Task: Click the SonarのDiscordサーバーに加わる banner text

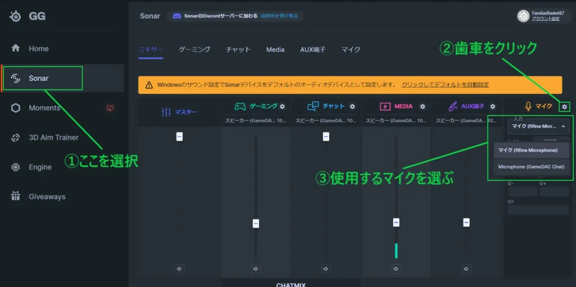Action: click(220, 16)
